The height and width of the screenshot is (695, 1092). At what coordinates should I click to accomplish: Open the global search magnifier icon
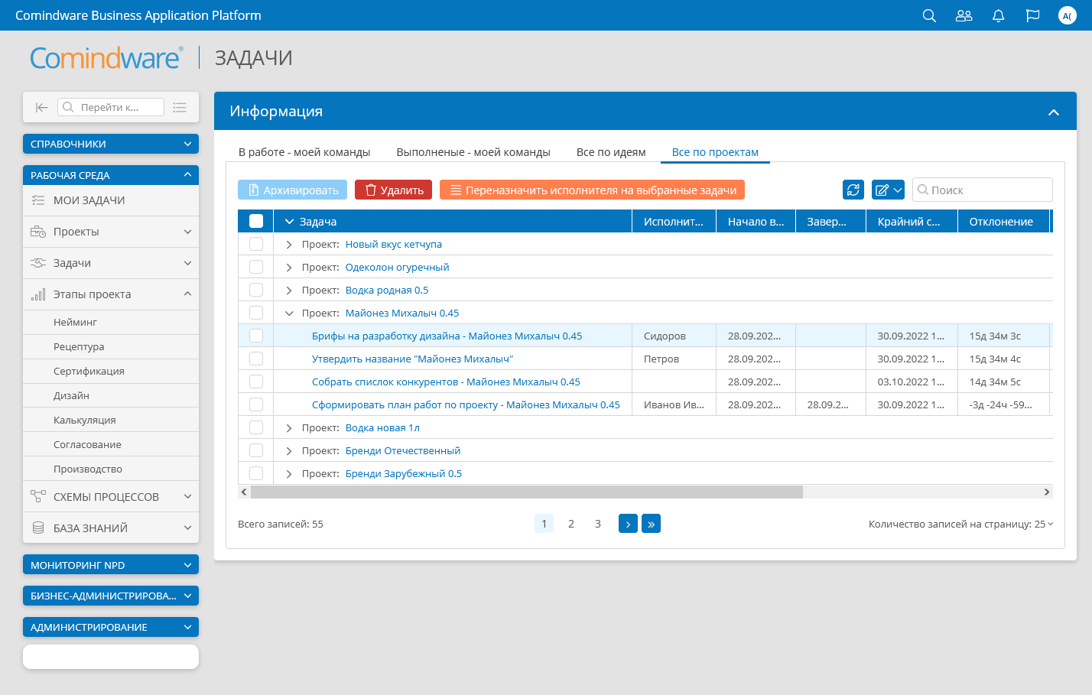pos(929,15)
